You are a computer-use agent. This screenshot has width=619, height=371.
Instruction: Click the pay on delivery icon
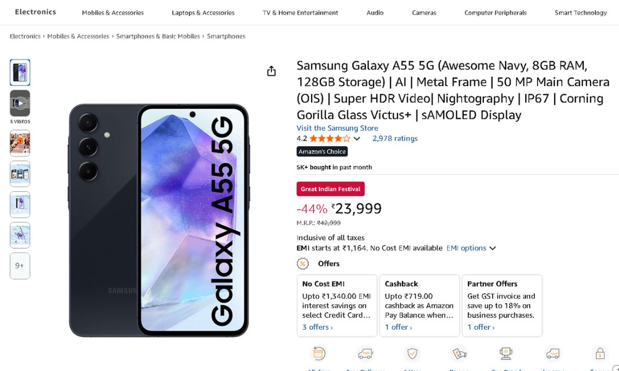[x=459, y=353]
